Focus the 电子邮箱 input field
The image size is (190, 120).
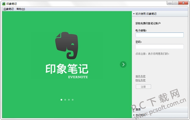coord(160,35)
